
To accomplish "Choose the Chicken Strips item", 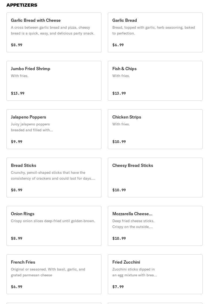I will 155,129.
